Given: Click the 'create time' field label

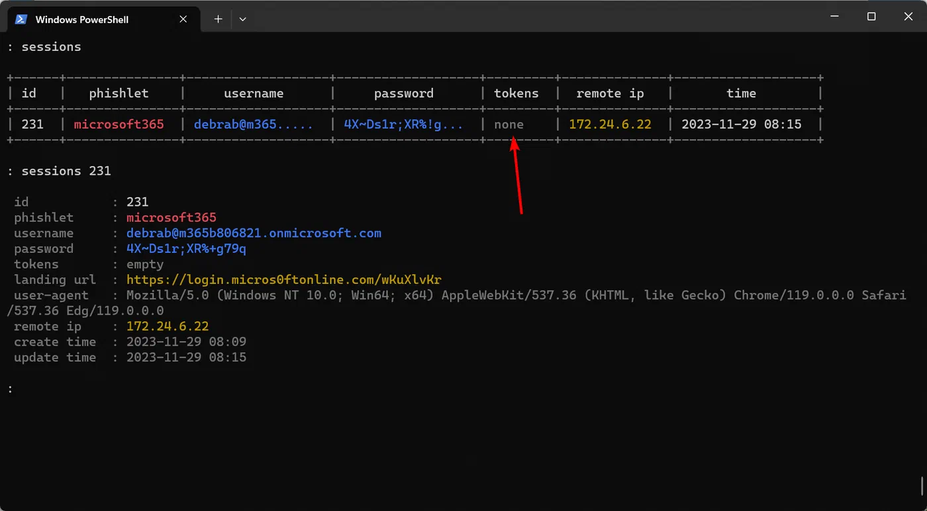Looking at the screenshot, I should [x=55, y=342].
